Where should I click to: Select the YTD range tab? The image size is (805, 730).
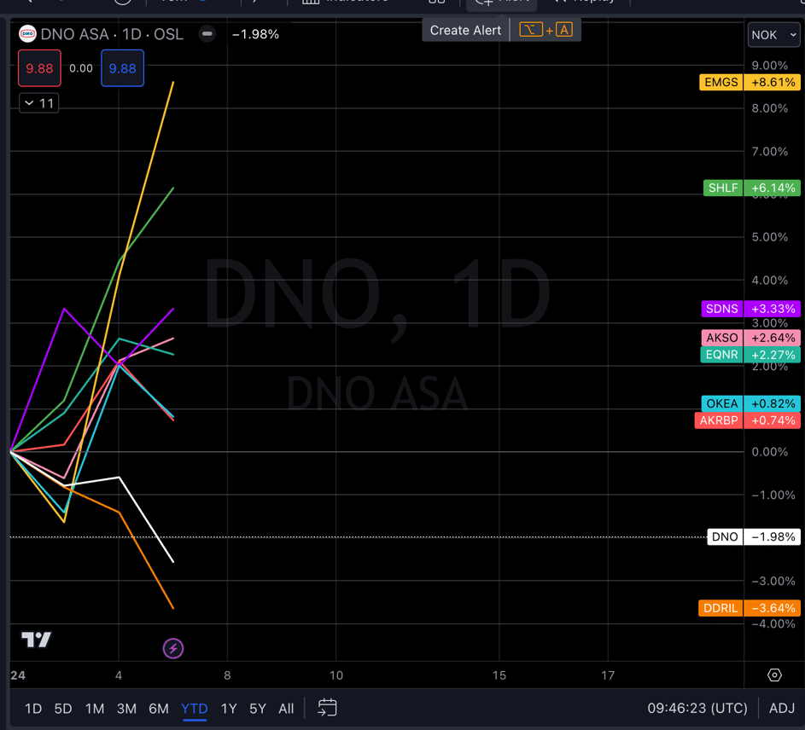pos(194,709)
